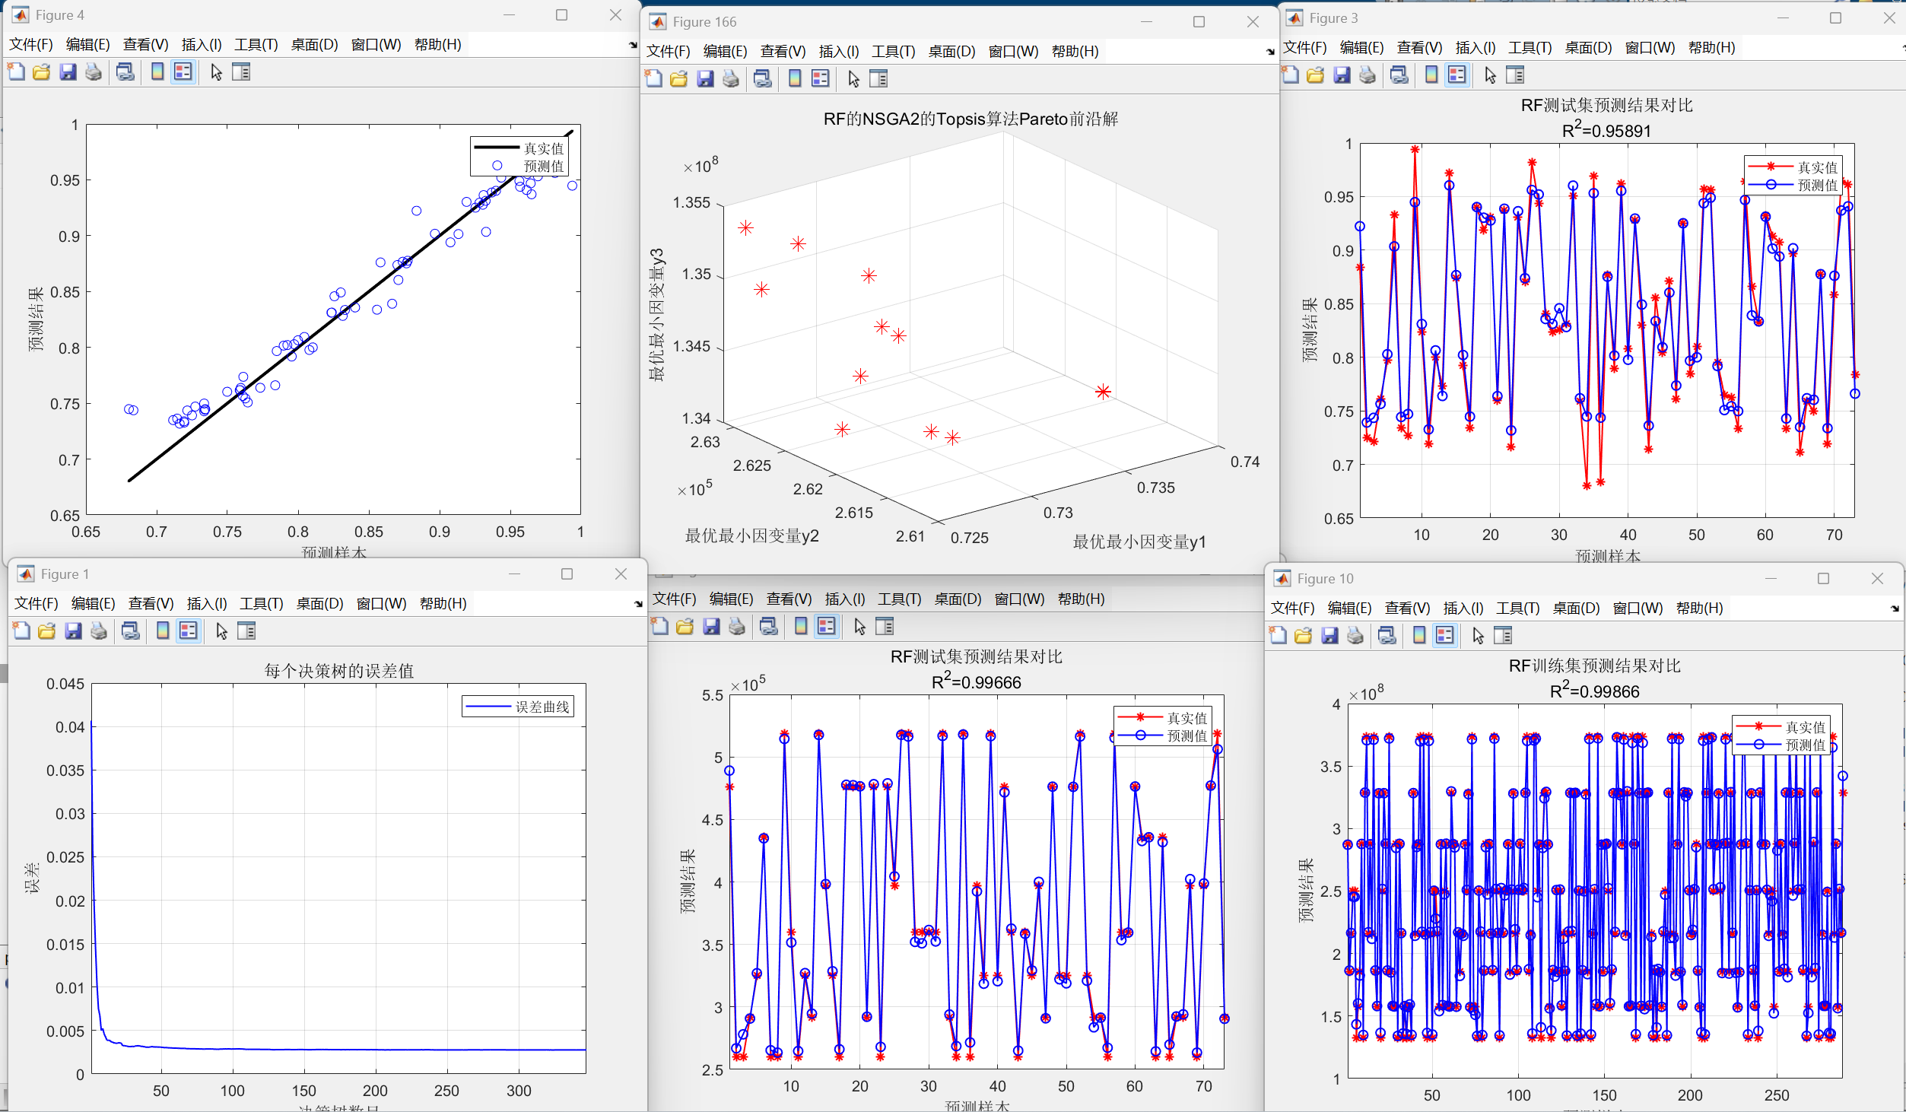Click dock arrow at Figure 4 menu bar end
Viewport: 1906px width, 1112px height.
click(633, 45)
